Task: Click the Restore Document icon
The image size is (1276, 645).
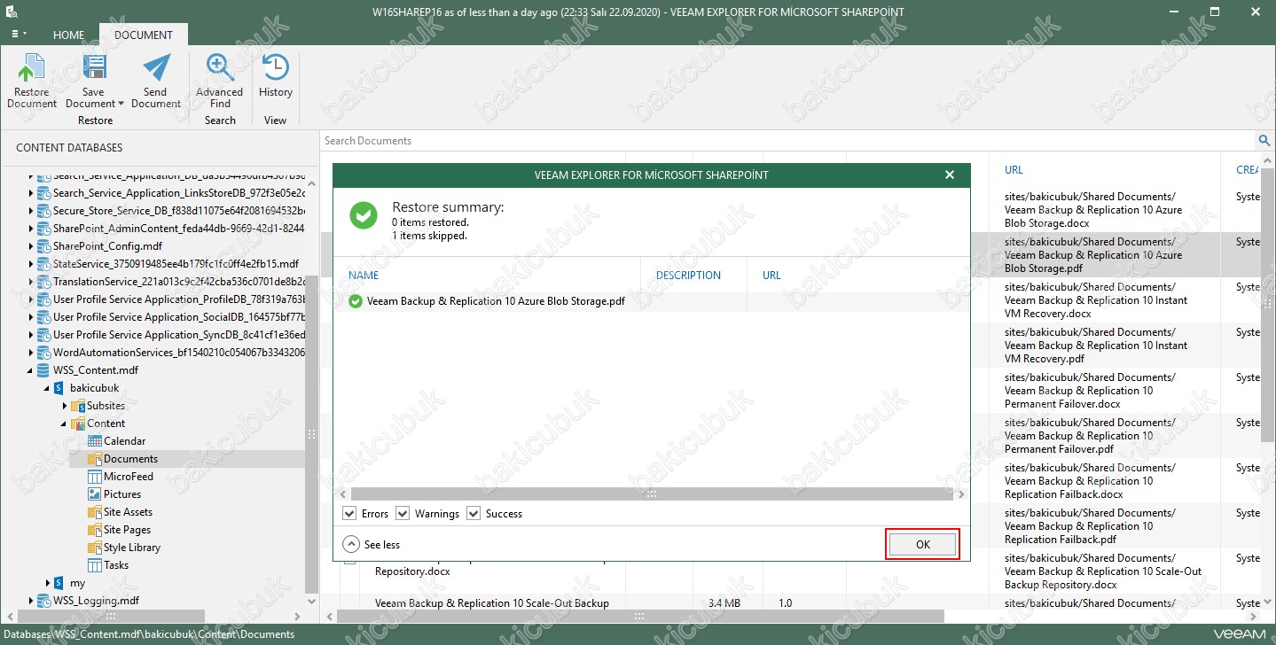Action: point(32,68)
